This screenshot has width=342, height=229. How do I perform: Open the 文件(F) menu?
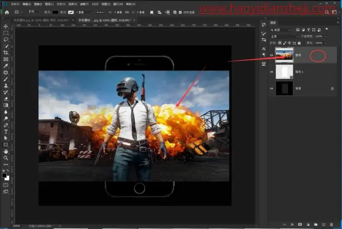click(15, 4)
